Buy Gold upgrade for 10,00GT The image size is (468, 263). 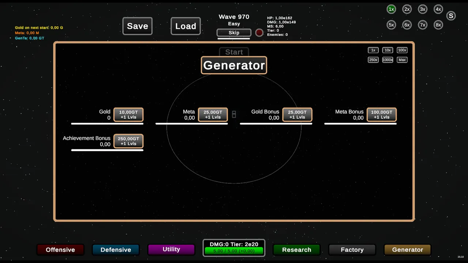(x=128, y=115)
